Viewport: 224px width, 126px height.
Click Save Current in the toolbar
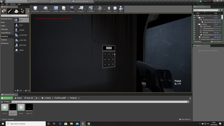coord(35,9)
